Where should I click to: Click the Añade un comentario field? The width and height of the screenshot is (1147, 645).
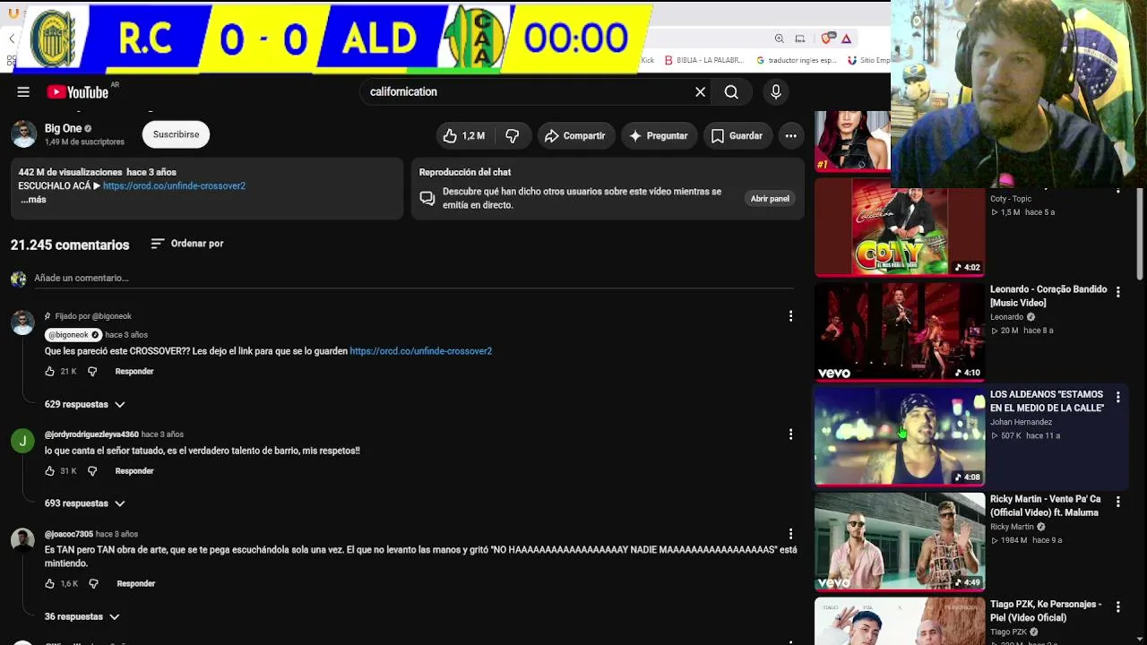[413, 278]
